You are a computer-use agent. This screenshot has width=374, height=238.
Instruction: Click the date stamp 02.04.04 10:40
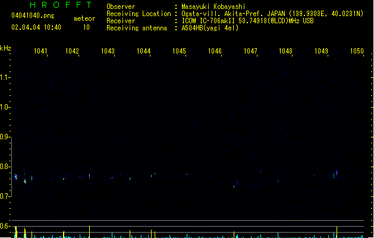(36, 27)
